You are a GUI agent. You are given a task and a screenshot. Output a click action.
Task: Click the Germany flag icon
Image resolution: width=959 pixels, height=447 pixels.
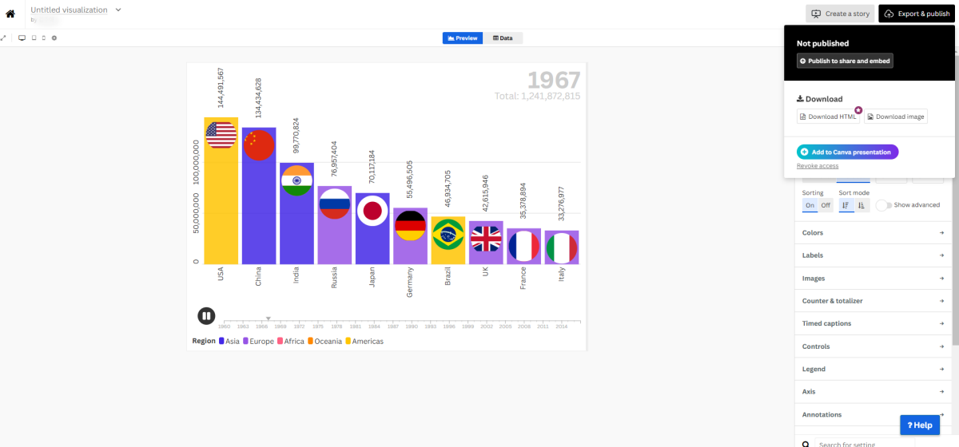coord(410,225)
